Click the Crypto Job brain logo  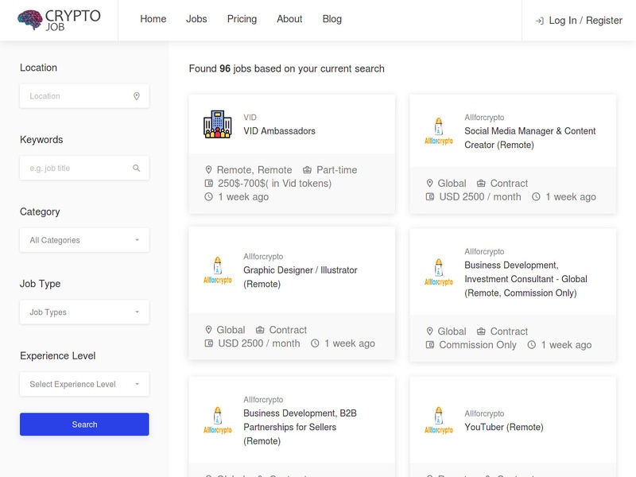[x=30, y=21]
